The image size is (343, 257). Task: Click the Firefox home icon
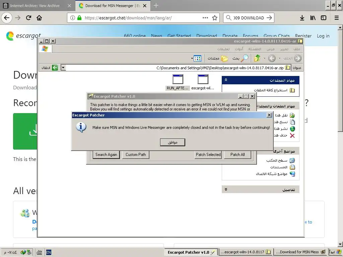pos(39,18)
